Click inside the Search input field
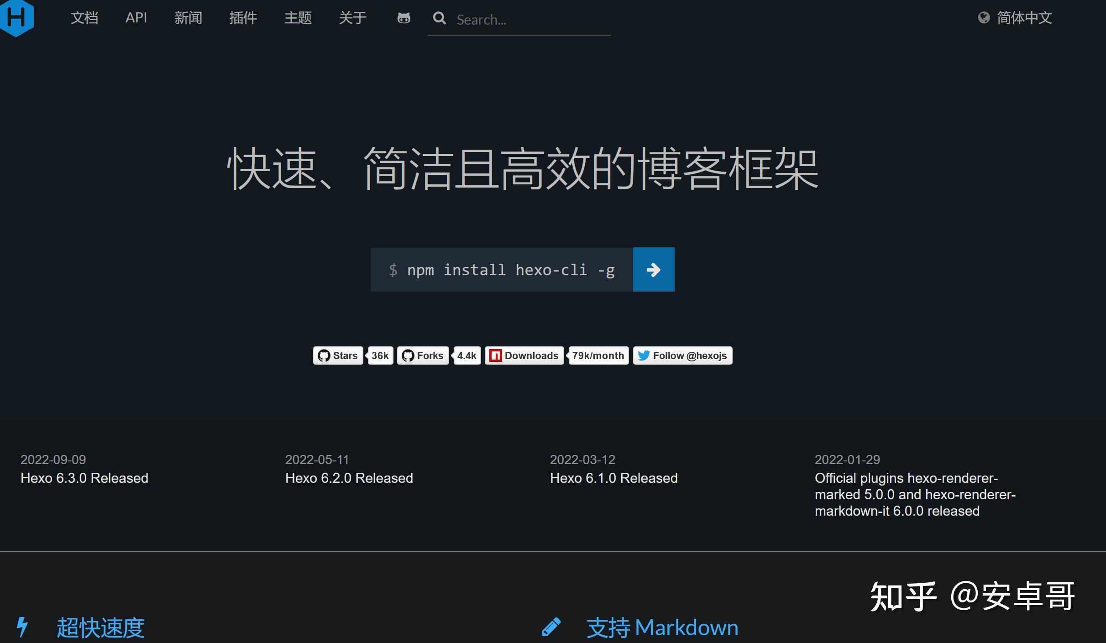The width and height of the screenshot is (1106, 643). coord(516,19)
